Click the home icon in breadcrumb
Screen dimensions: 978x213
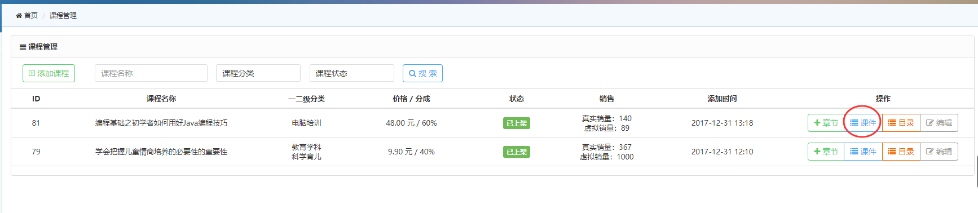tap(19, 16)
